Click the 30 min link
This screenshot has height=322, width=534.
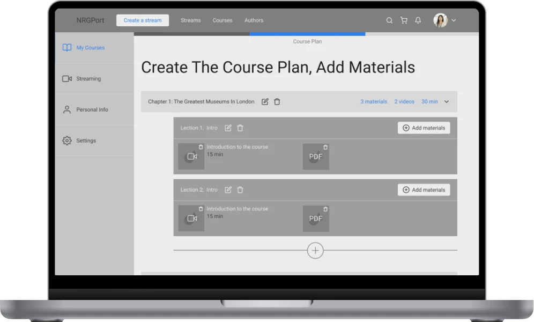point(429,101)
